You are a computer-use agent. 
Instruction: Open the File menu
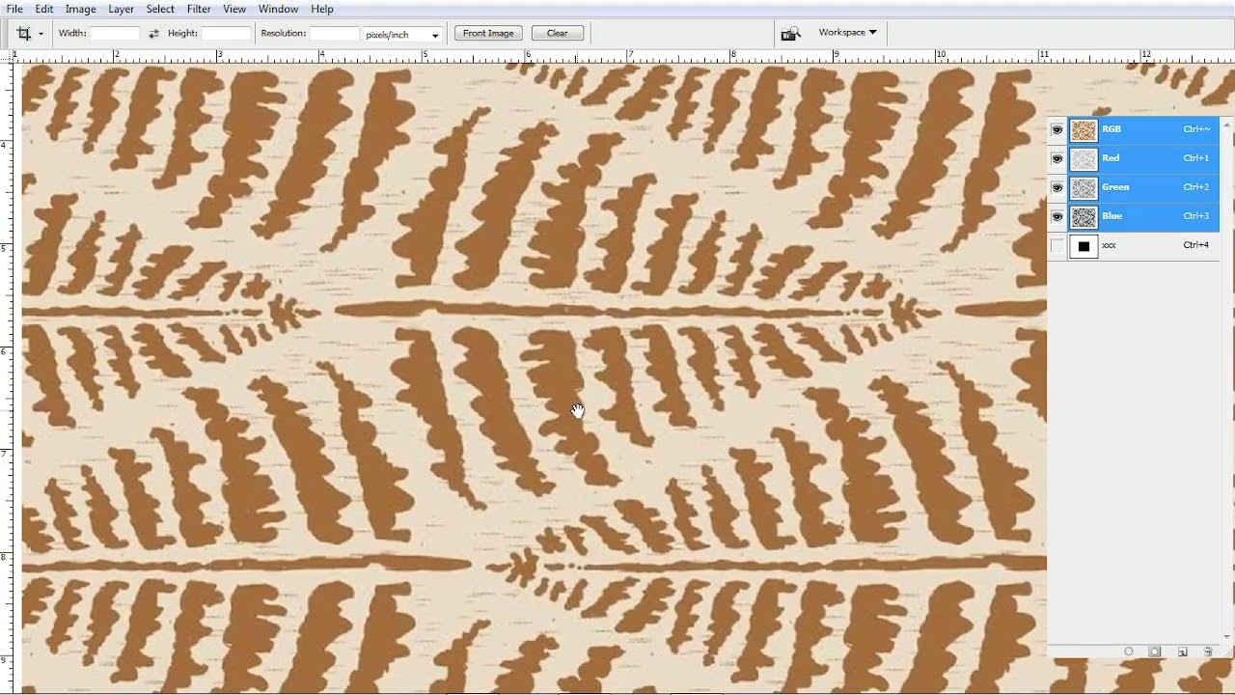[x=14, y=9]
